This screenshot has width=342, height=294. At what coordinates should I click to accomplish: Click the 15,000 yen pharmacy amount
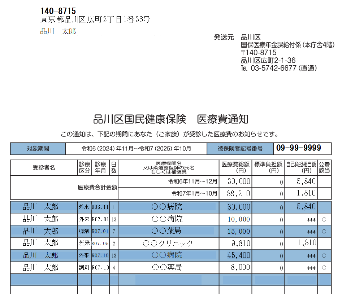click(x=239, y=231)
